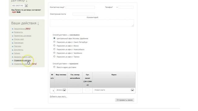This screenshot has height=111, width=198.
Task: Focus the Гос. номер автомобиля field in row 1
Action: point(75,90)
